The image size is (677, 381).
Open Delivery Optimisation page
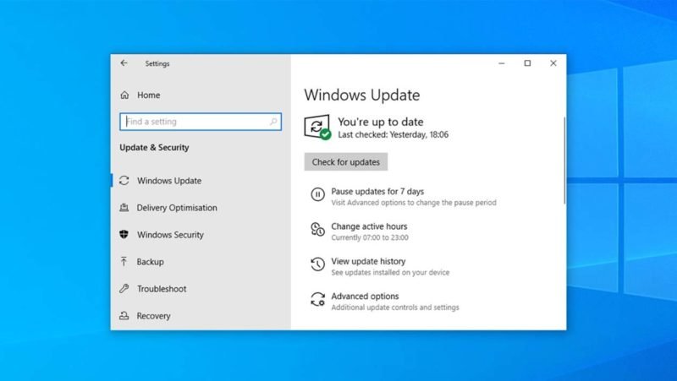177,208
